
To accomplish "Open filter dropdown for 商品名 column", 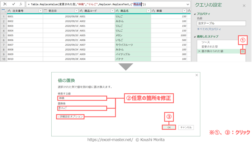I will 148,11.
